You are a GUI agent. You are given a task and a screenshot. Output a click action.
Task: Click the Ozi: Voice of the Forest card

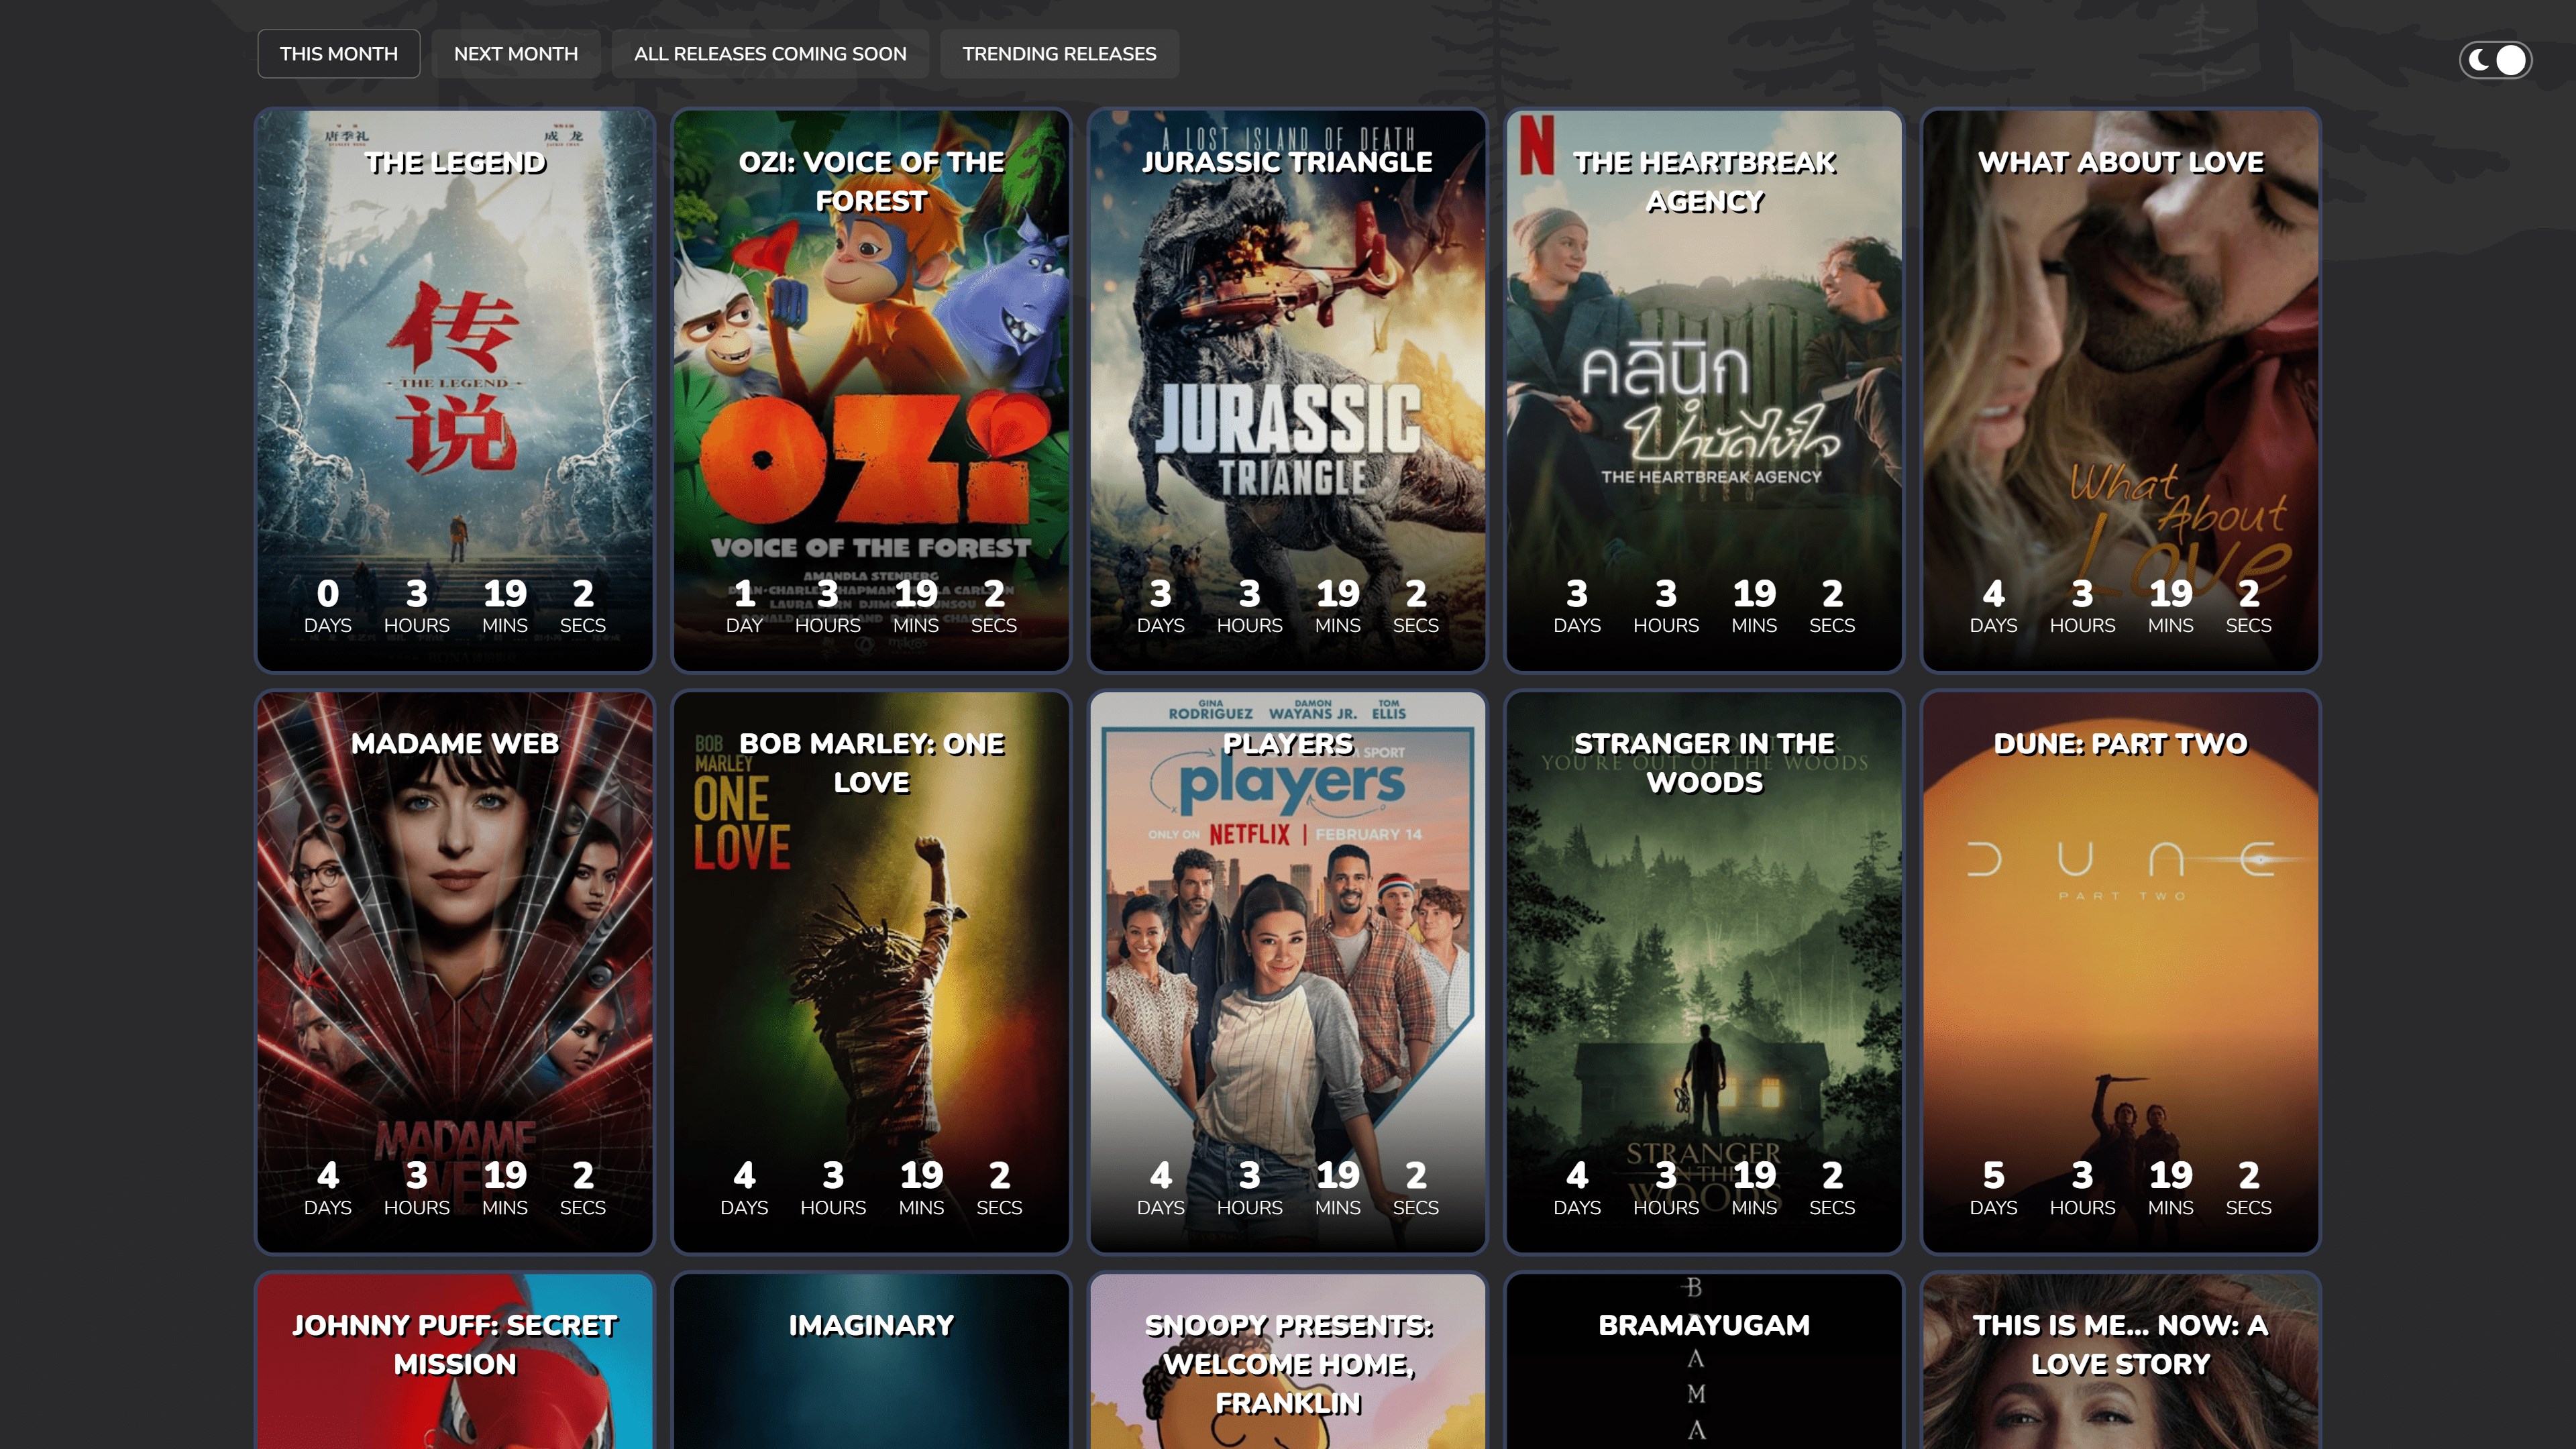tap(871, 390)
